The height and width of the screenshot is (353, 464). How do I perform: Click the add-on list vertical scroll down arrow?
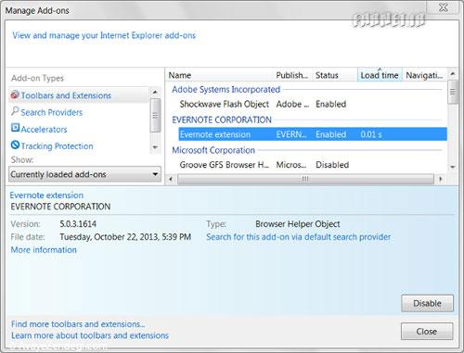coord(452,167)
